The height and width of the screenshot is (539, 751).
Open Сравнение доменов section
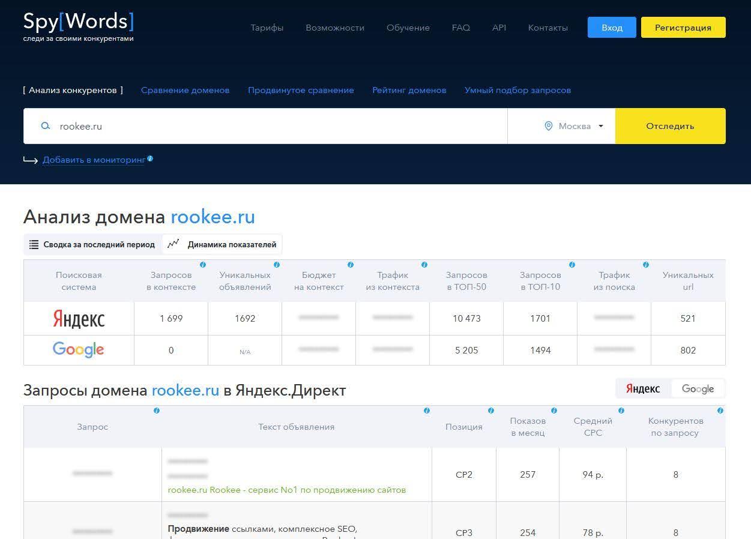click(x=185, y=90)
